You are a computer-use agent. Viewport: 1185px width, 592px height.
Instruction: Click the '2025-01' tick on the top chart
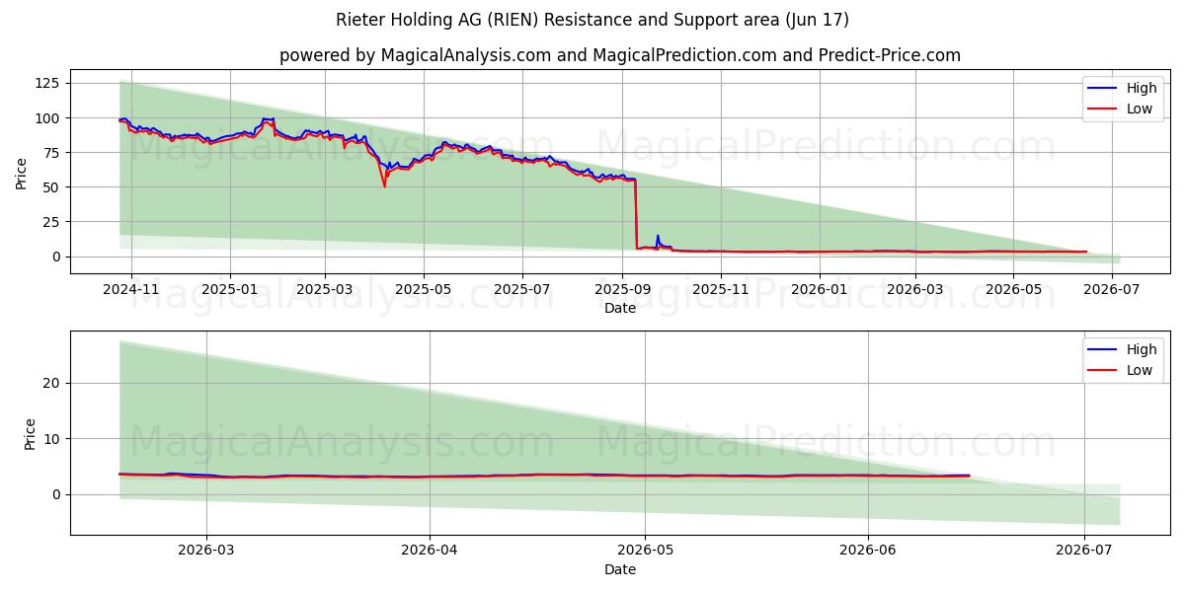230,289
